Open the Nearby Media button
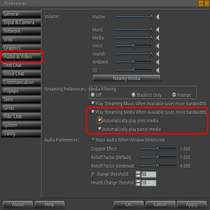 (x=127, y=78)
